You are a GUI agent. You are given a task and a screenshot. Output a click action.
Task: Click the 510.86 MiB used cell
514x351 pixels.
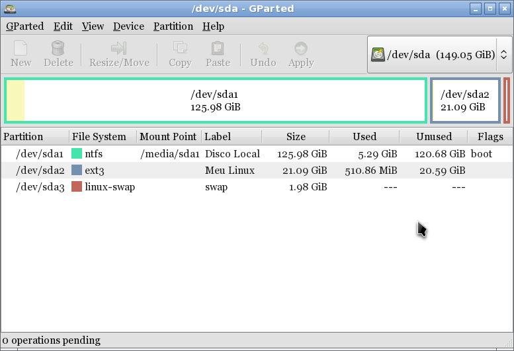(x=371, y=171)
